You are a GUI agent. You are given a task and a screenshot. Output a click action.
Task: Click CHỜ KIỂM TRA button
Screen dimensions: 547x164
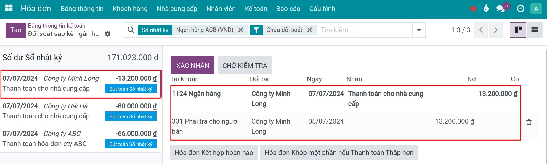pyautogui.click(x=245, y=65)
